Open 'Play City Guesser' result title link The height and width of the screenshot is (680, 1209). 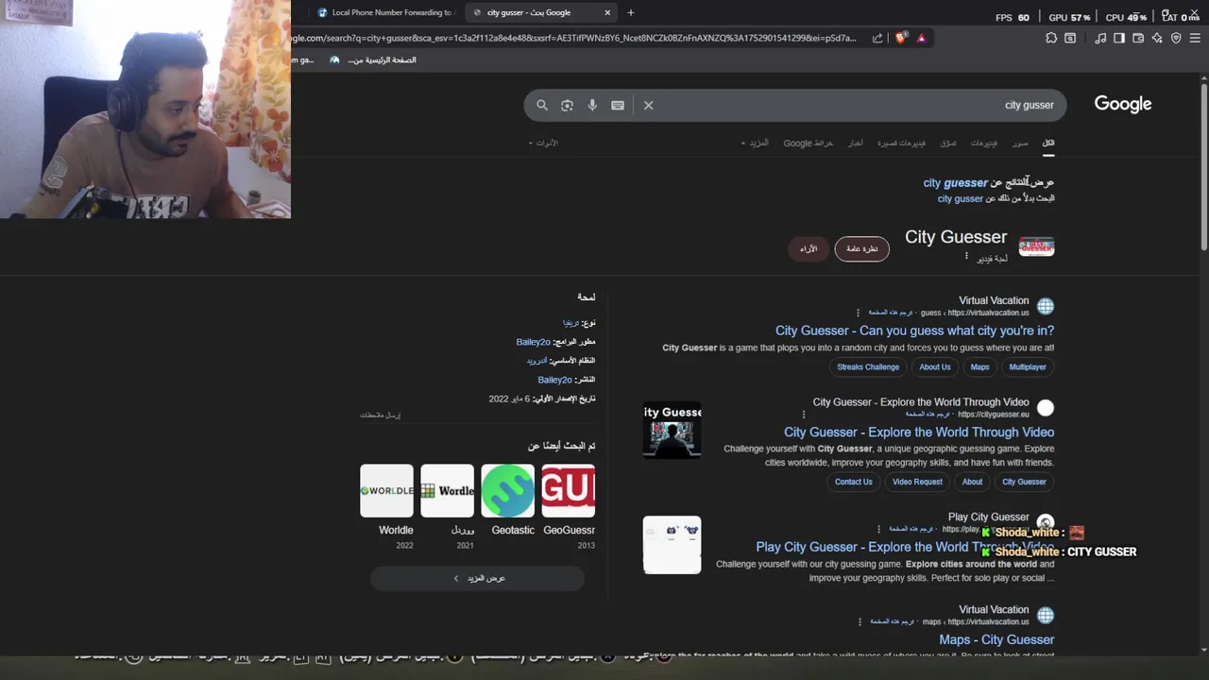tap(905, 547)
